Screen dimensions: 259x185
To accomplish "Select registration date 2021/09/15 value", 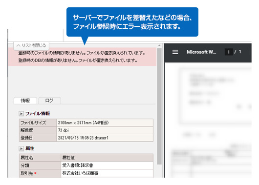I will pyautogui.click(x=105, y=138).
